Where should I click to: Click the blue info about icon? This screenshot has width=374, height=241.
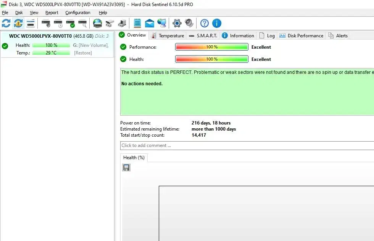(x=217, y=24)
